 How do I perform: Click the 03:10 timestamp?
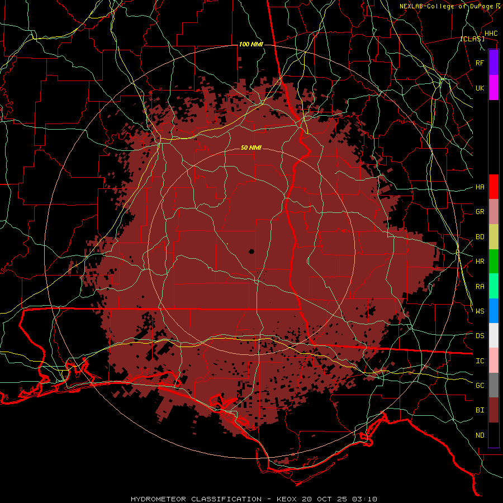click(x=366, y=499)
